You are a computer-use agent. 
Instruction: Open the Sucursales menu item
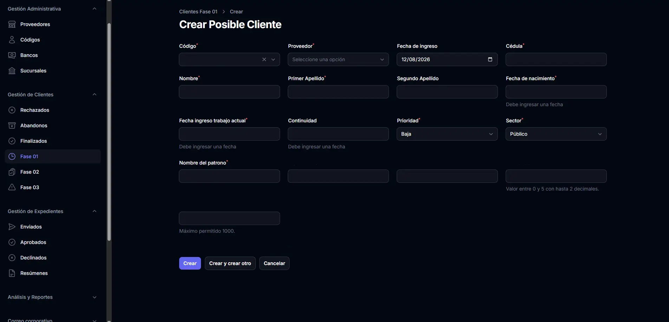53,71
